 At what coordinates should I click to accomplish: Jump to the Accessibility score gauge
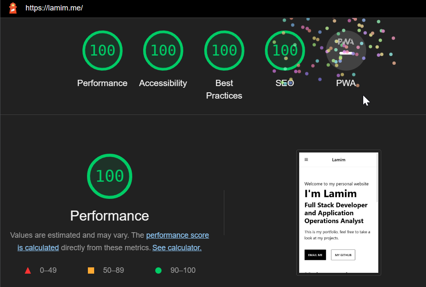[x=163, y=51]
